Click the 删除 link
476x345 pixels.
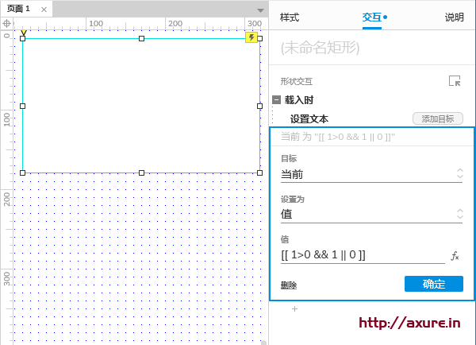289,285
